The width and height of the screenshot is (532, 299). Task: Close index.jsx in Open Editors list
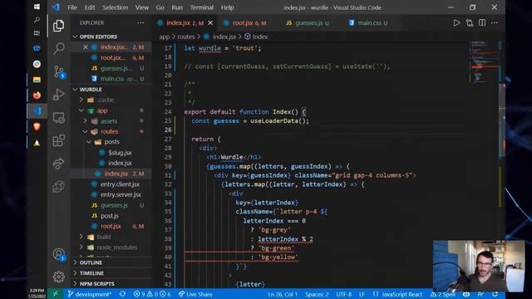click(x=86, y=47)
